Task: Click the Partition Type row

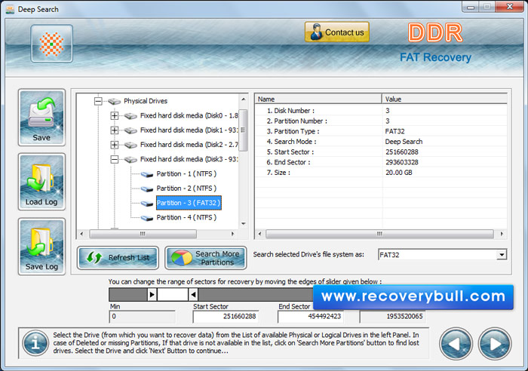Action: click(381, 131)
